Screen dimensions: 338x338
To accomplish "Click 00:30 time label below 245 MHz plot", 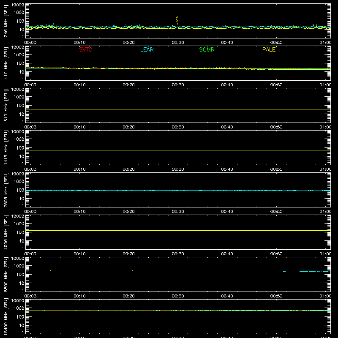I will point(178,43).
